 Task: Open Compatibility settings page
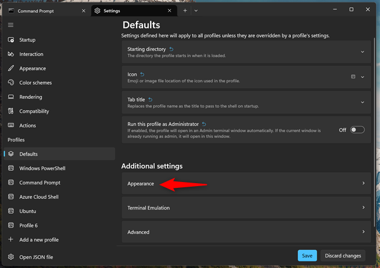pos(59,111)
